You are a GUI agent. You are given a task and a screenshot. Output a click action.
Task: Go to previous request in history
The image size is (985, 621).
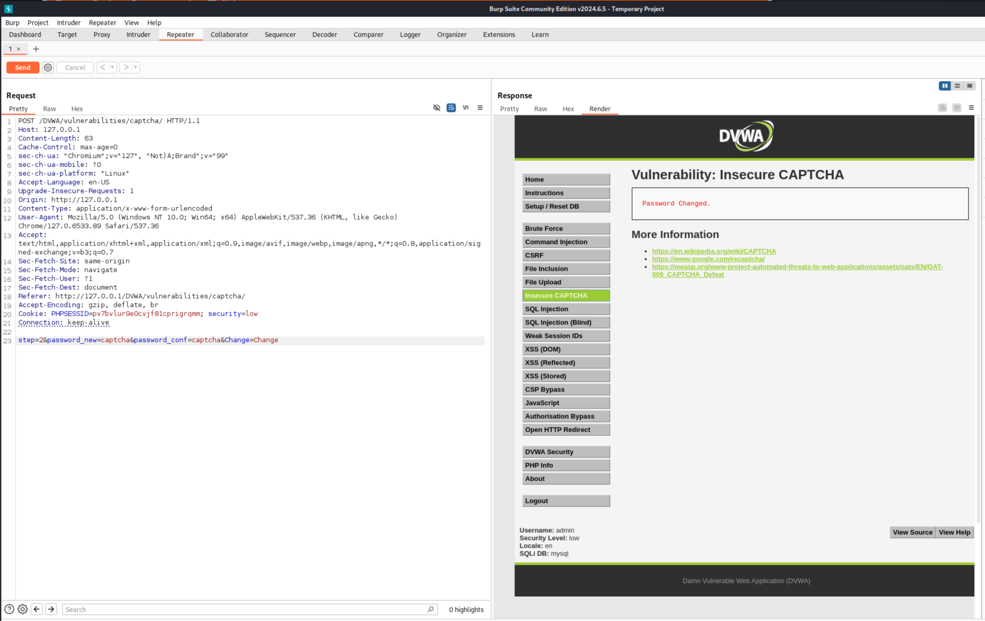pyautogui.click(x=103, y=68)
